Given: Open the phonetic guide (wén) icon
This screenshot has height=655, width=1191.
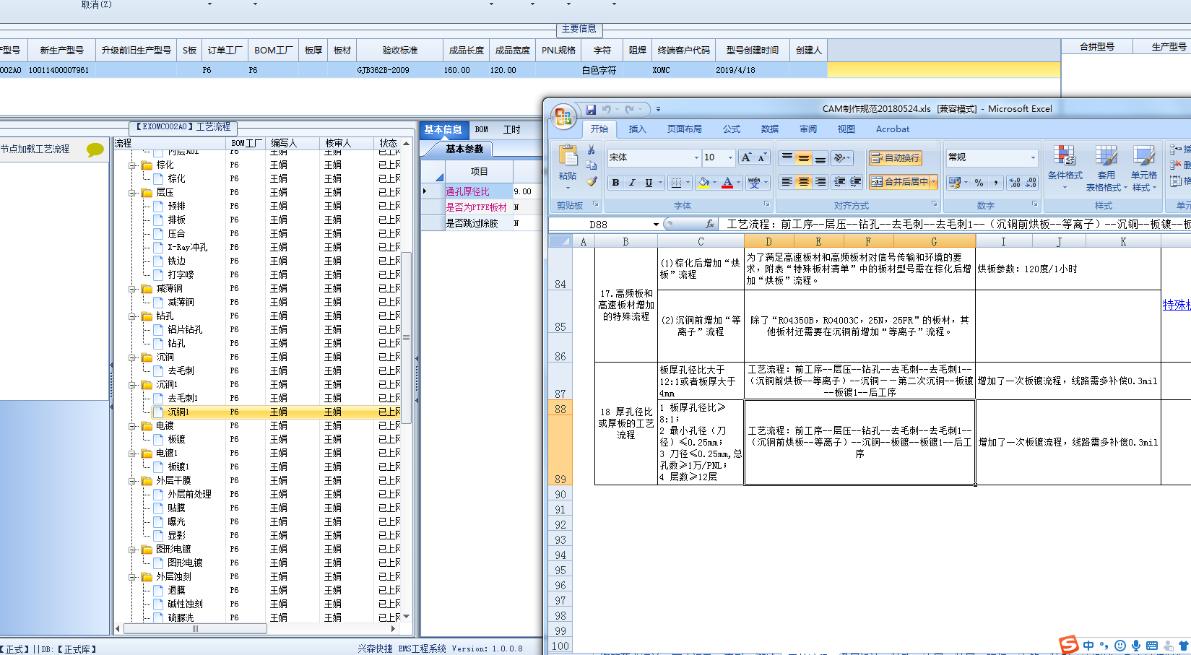Looking at the screenshot, I should point(754,182).
